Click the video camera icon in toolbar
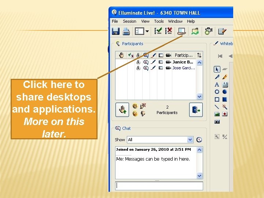The width and height of the screenshot is (264, 198). click(208, 31)
